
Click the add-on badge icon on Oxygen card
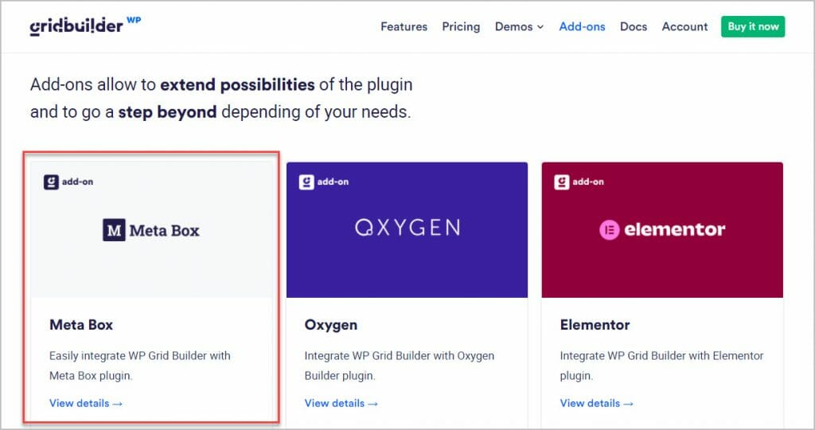[306, 182]
